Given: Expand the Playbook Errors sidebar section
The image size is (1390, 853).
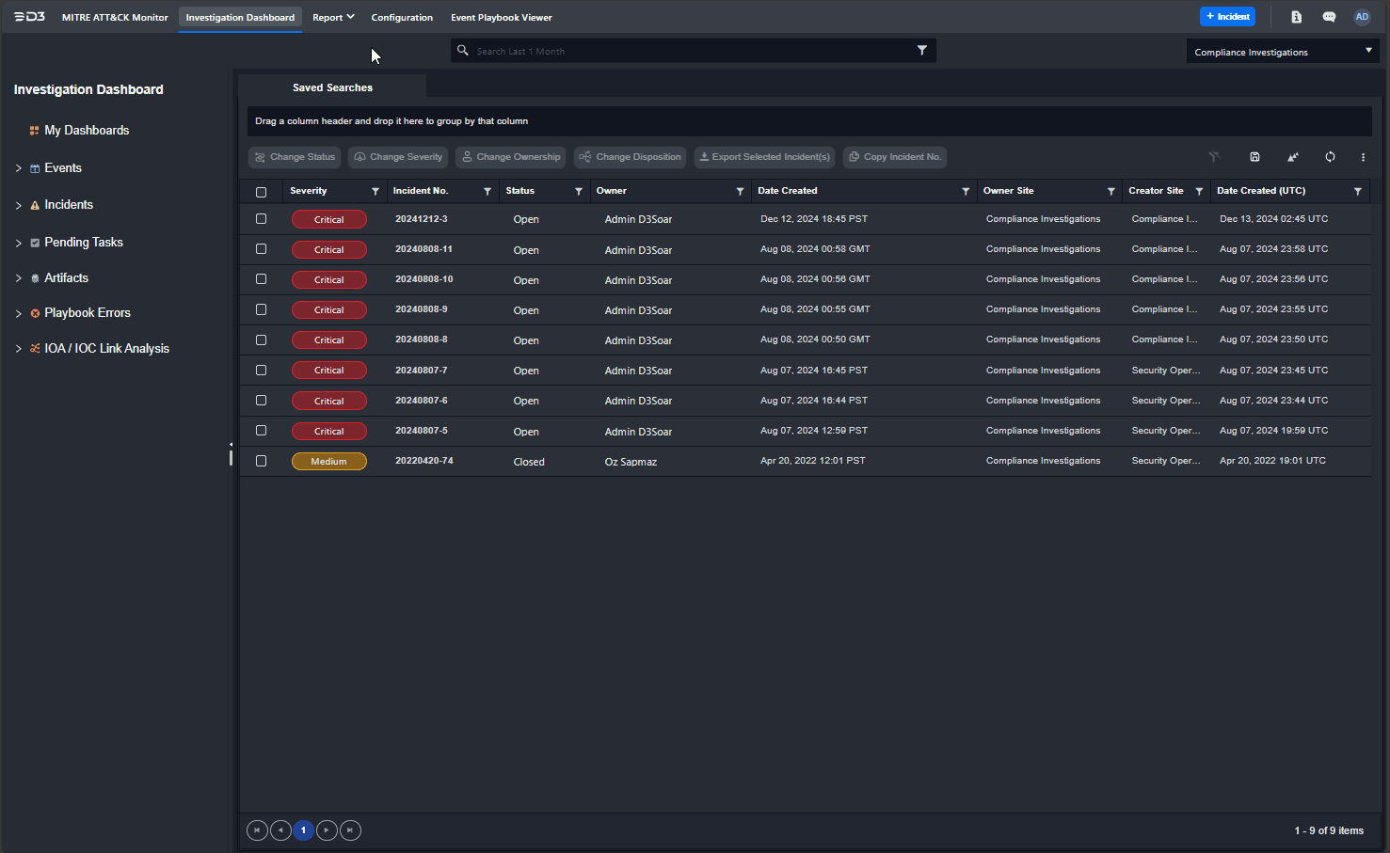Looking at the screenshot, I should click(18, 313).
